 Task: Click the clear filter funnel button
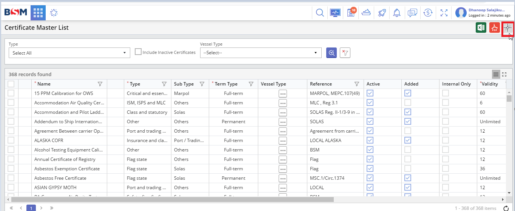345,53
